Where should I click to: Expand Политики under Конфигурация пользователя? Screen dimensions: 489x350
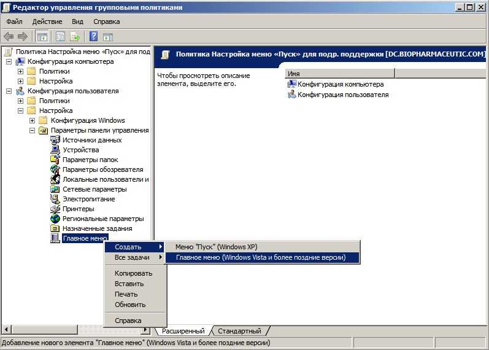click(21, 101)
